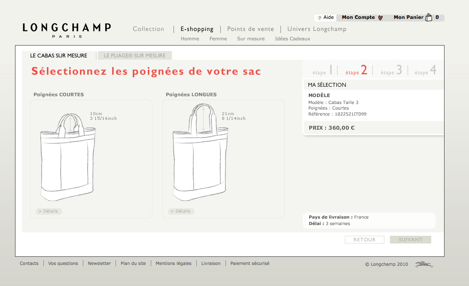
Task: Click the Aide question mark icon
Action: point(320,18)
